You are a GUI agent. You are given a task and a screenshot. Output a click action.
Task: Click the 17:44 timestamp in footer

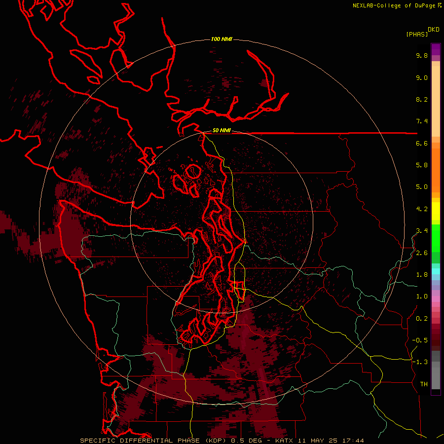click(353, 441)
